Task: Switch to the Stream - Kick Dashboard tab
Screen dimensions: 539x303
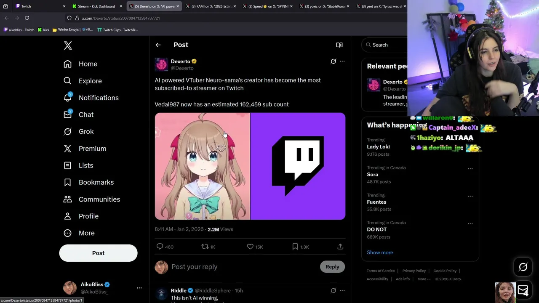Action: pyautogui.click(x=96, y=6)
